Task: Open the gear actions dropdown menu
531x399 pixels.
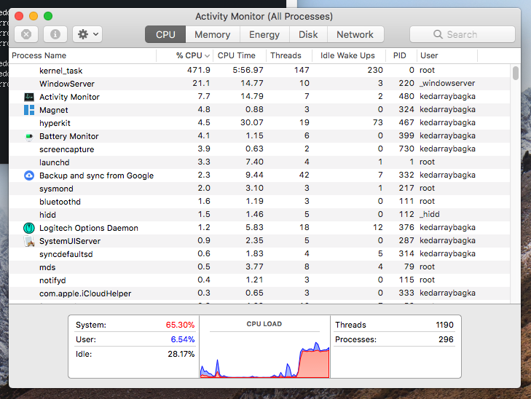Action: pos(87,34)
